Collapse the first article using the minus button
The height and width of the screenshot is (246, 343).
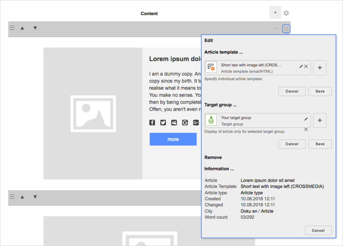click(x=276, y=29)
